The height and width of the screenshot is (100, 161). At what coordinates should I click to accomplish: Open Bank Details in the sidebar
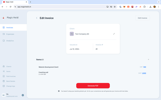point(11,81)
